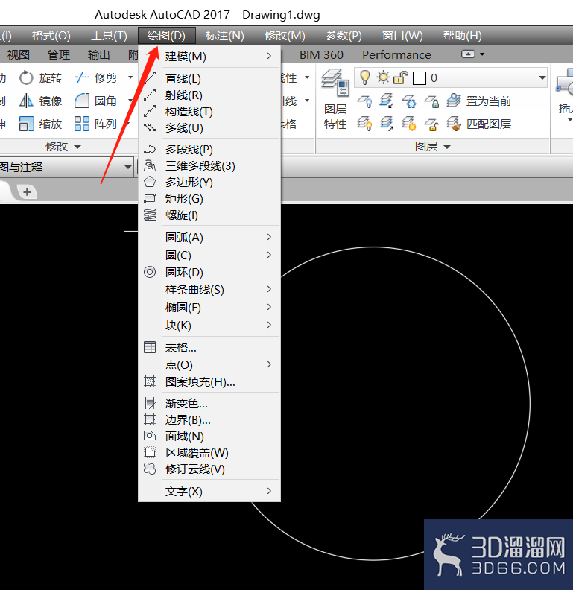Viewport: 573px width, 590px height.
Task: Switch to the View 视图 ribbon tab
Action: pyautogui.click(x=19, y=55)
